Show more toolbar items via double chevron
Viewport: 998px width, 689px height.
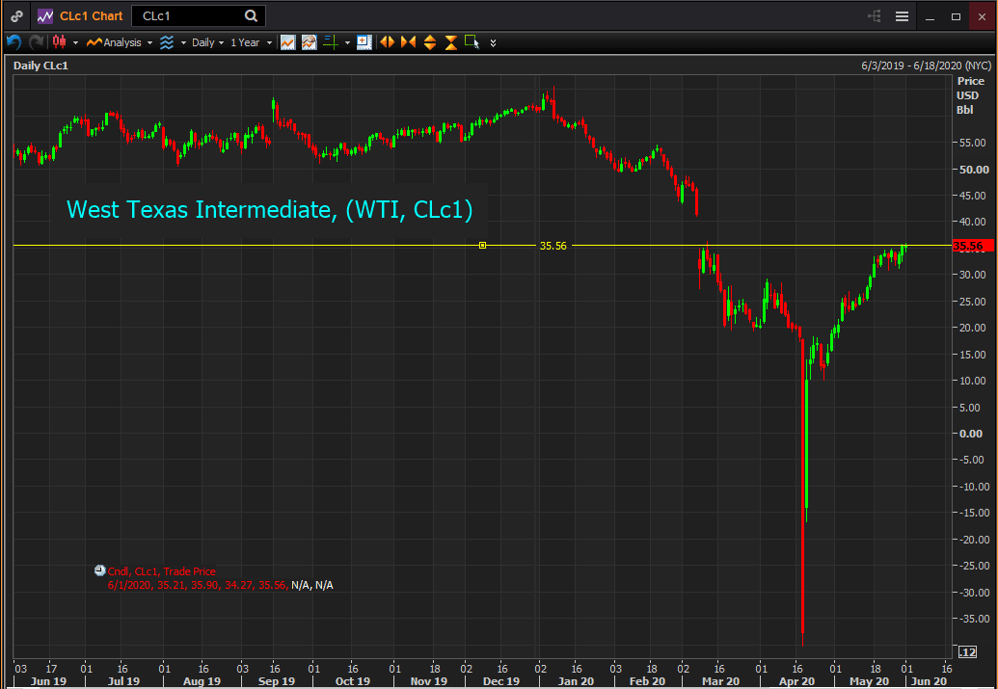coord(493,43)
